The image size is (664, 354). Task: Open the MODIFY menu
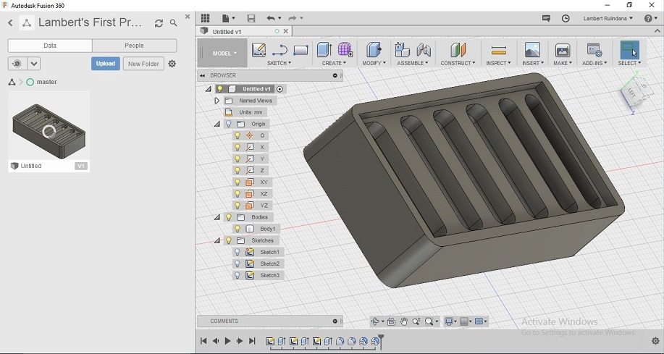(374, 63)
